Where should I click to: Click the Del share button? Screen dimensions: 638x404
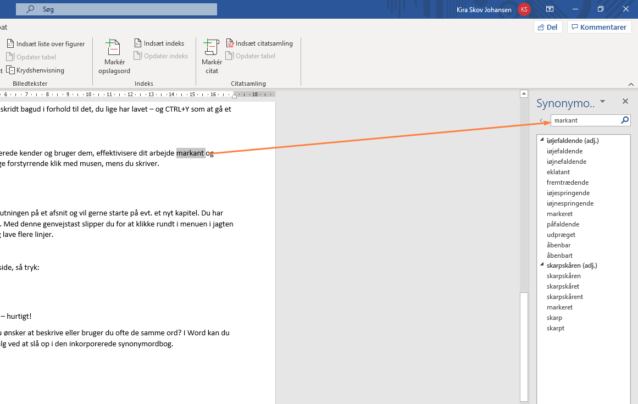point(548,27)
